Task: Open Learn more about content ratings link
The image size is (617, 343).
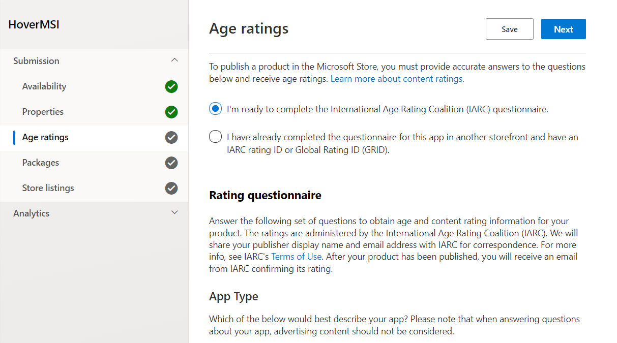Action: coord(397,79)
